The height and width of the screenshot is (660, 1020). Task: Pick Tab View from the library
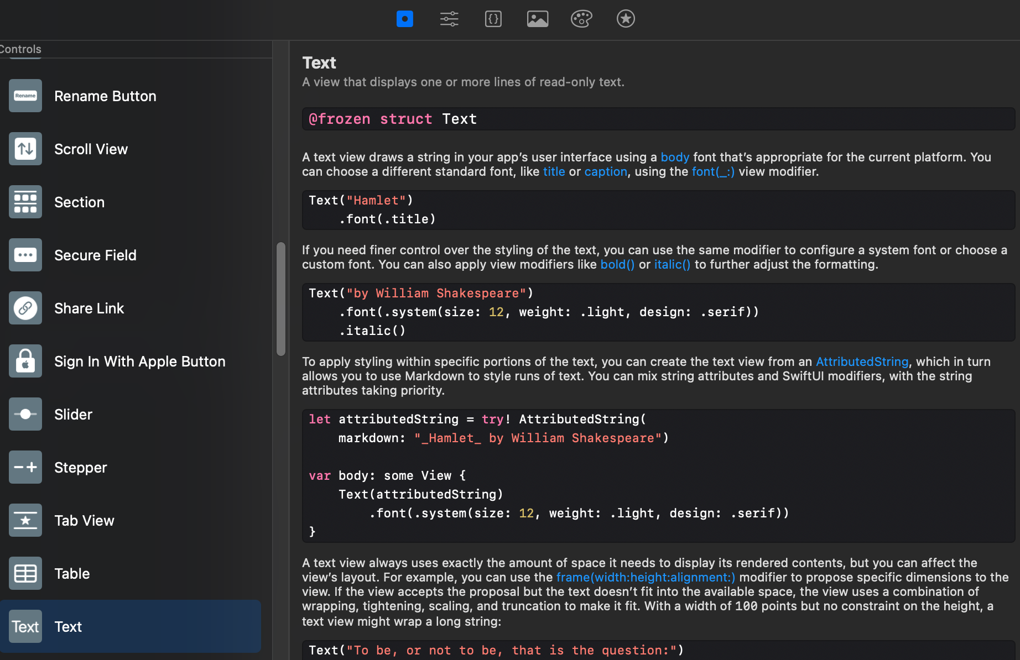pyautogui.click(x=84, y=521)
